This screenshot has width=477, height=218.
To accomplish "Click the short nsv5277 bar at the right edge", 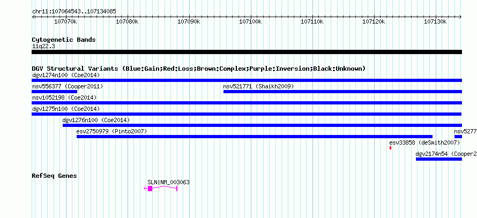I will [458, 137].
